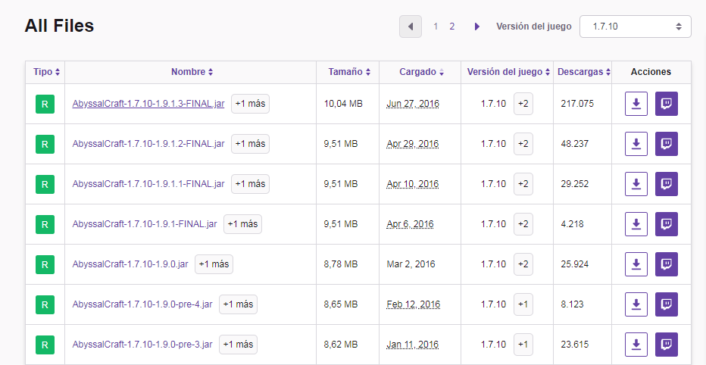Show +2 game versions for 1.9.0.jar
The height and width of the screenshot is (365, 706).
point(523,264)
